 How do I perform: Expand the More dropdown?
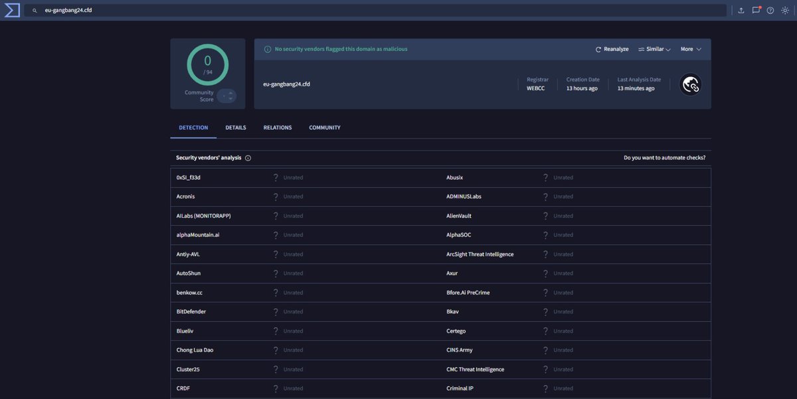(x=691, y=49)
